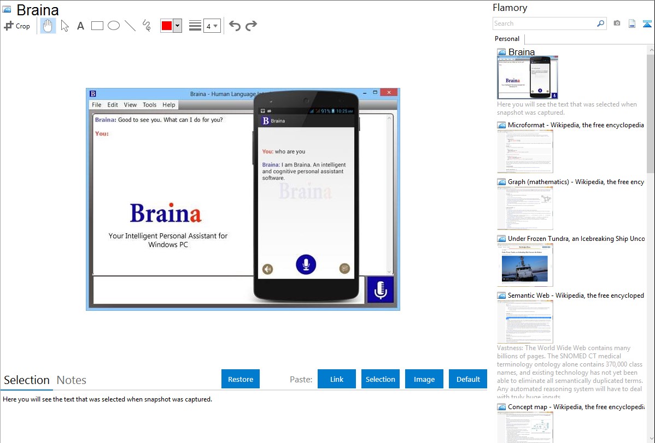Click the snapshot icon beside Semantic Web title

click(x=501, y=295)
